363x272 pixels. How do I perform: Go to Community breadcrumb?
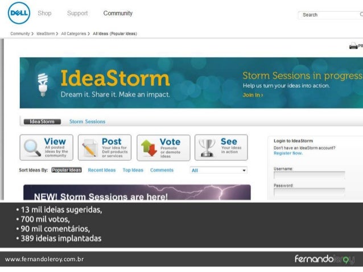[20, 34]
